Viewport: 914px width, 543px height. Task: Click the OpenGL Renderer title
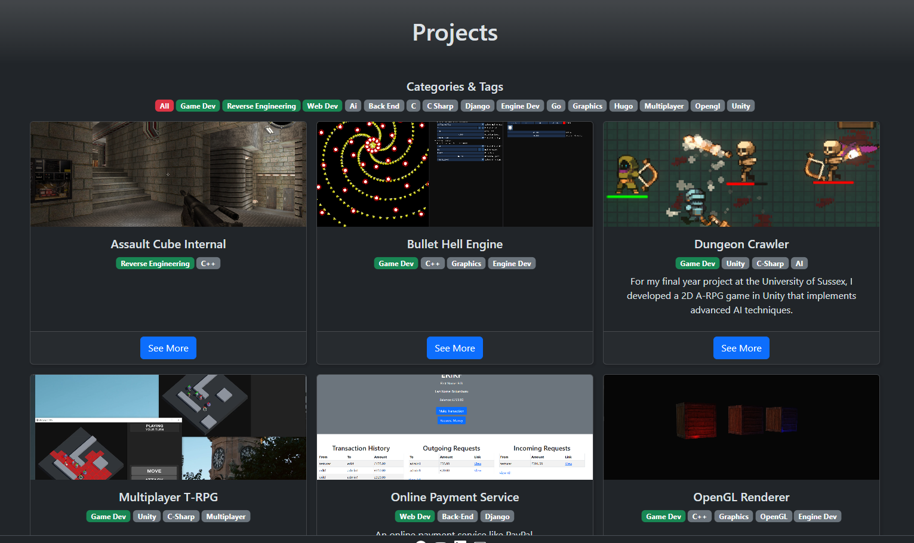(x=741, y=497)
